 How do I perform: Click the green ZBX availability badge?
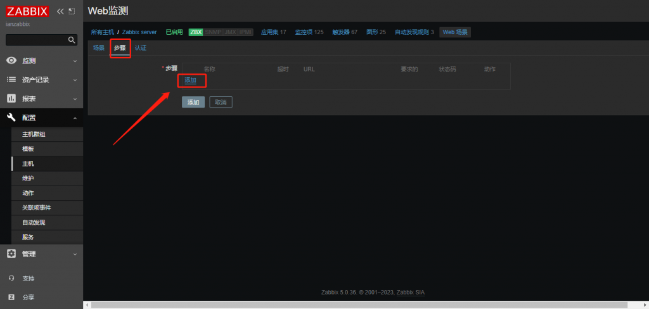[196, 32]
